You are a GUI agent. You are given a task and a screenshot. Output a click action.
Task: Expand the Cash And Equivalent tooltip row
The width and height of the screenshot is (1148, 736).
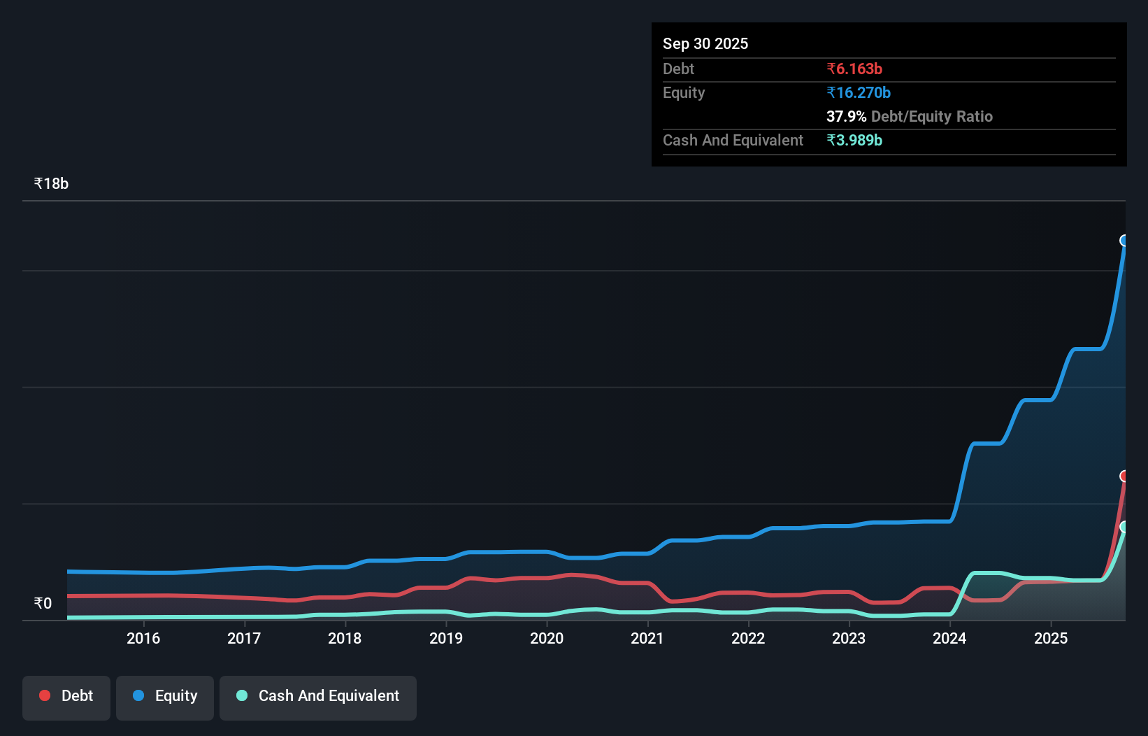[x=733, y=140]
